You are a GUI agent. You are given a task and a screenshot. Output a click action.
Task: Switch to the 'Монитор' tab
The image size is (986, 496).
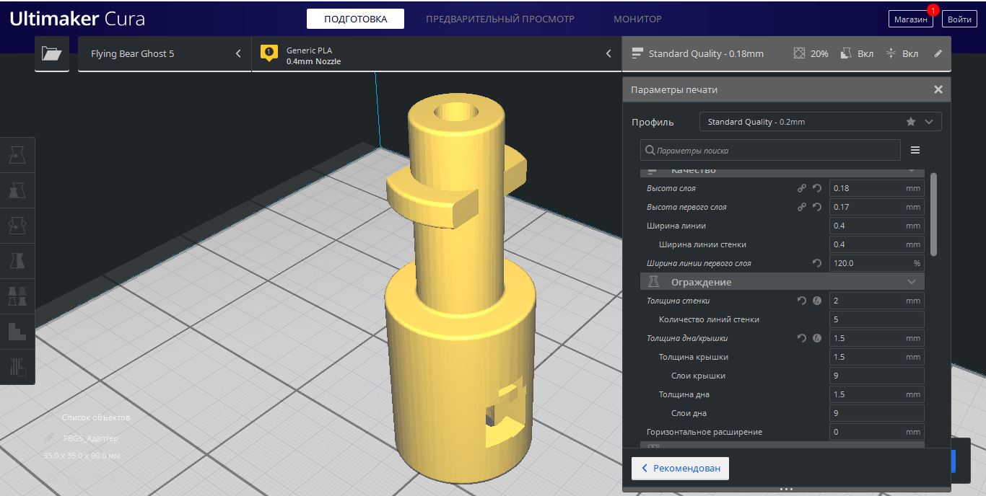[637, 19]
